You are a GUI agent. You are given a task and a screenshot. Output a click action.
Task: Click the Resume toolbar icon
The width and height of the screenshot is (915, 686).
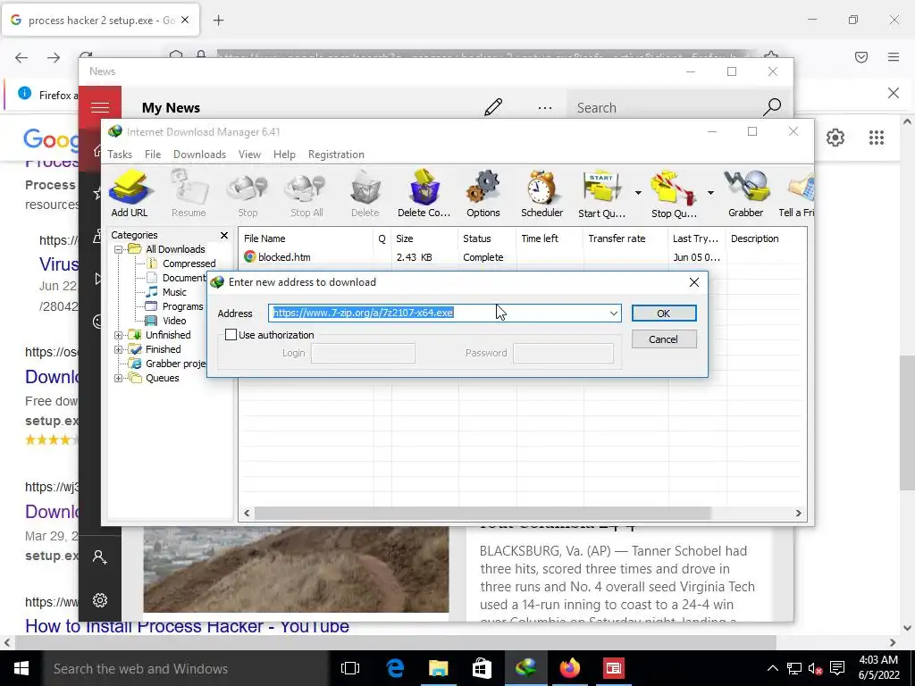[x=189, y=194]
